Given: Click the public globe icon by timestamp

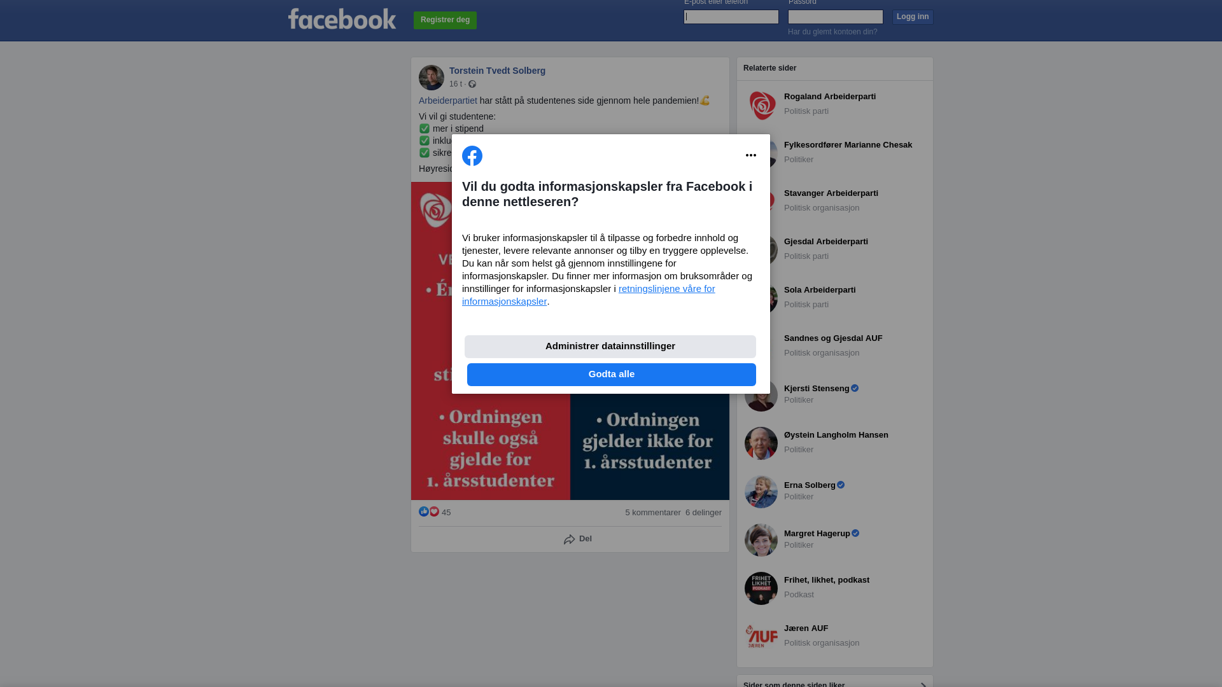Looking at the screenshot, I should coord(472,84).
